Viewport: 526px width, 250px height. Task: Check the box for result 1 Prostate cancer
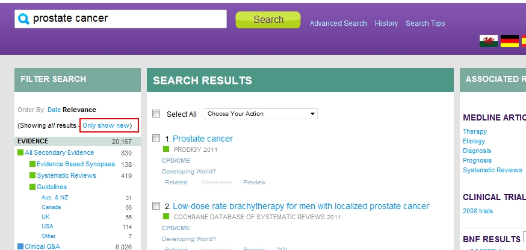click(156, 138)
